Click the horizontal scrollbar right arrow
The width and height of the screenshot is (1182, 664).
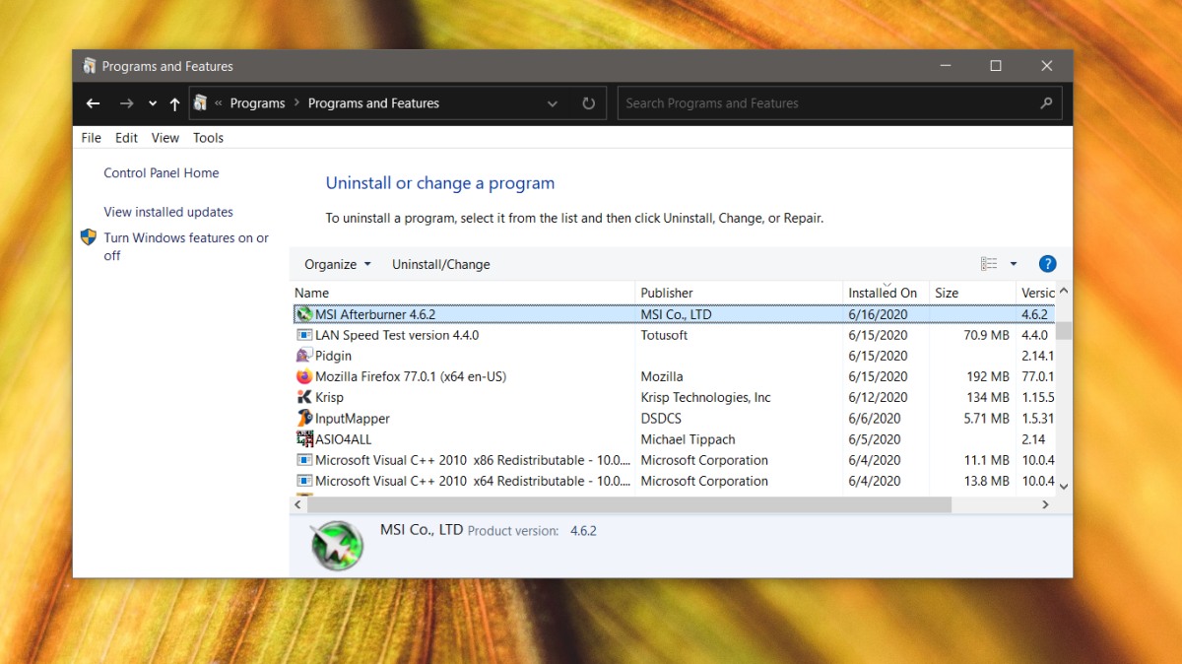pyautogui.click(x=1046, y=504)
